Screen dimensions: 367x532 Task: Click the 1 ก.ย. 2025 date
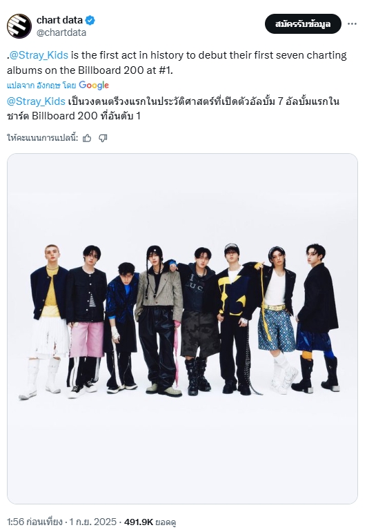(93, 522)
